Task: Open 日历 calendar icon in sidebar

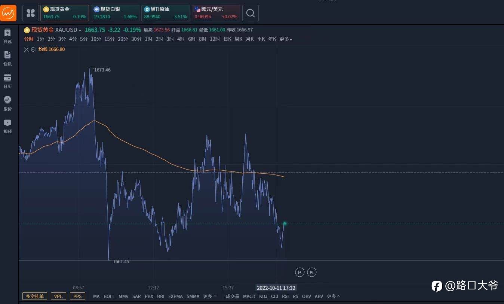Action: click(7, 81)
